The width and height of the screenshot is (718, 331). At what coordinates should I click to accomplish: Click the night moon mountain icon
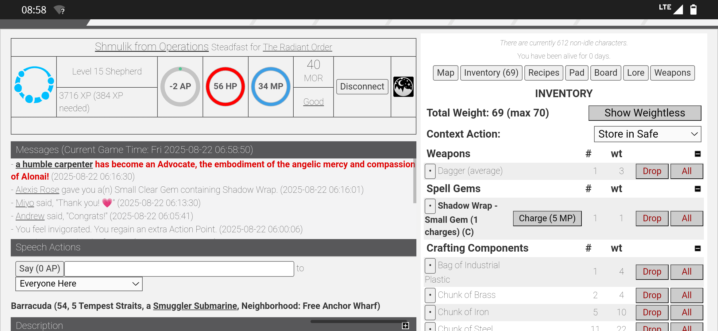(403, 87)
